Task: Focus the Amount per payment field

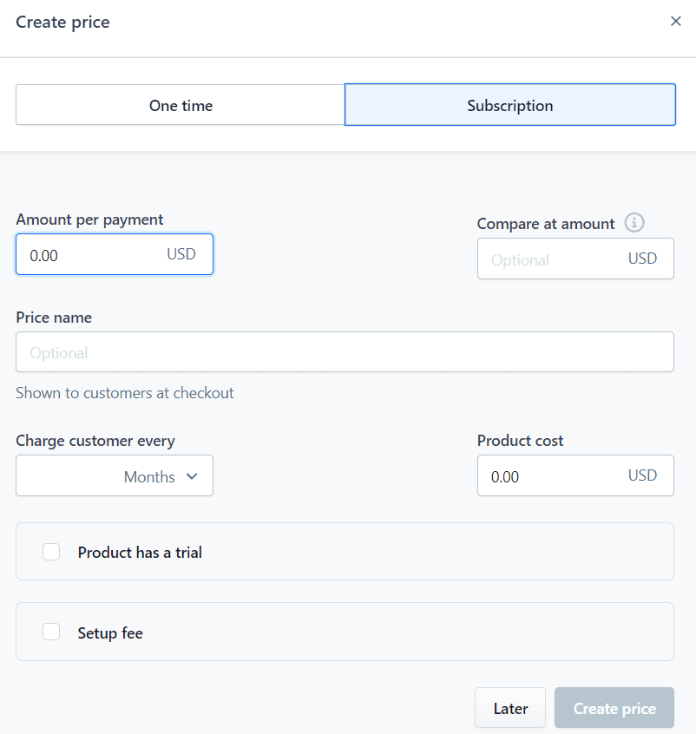Action: pos(115,254)
